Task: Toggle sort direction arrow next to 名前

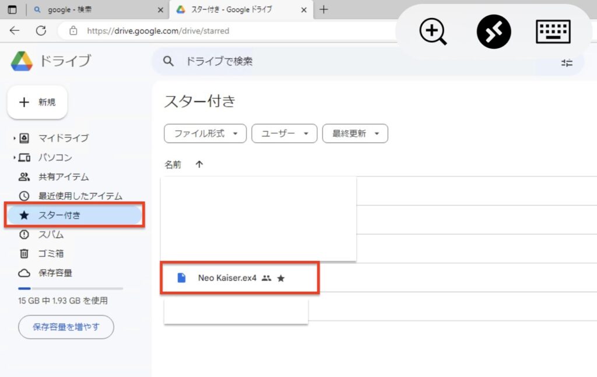Action: [x=199, y=165]
